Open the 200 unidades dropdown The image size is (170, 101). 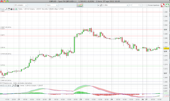pos(21,5)
